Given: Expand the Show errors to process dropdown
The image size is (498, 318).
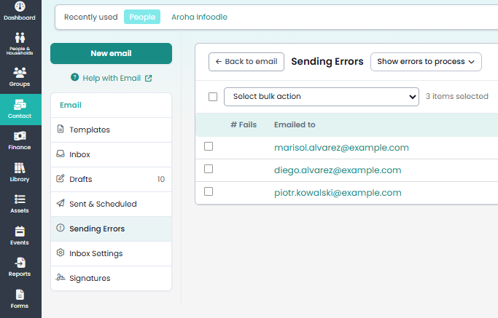Looking at the screenshot, I should coord(426,62).
